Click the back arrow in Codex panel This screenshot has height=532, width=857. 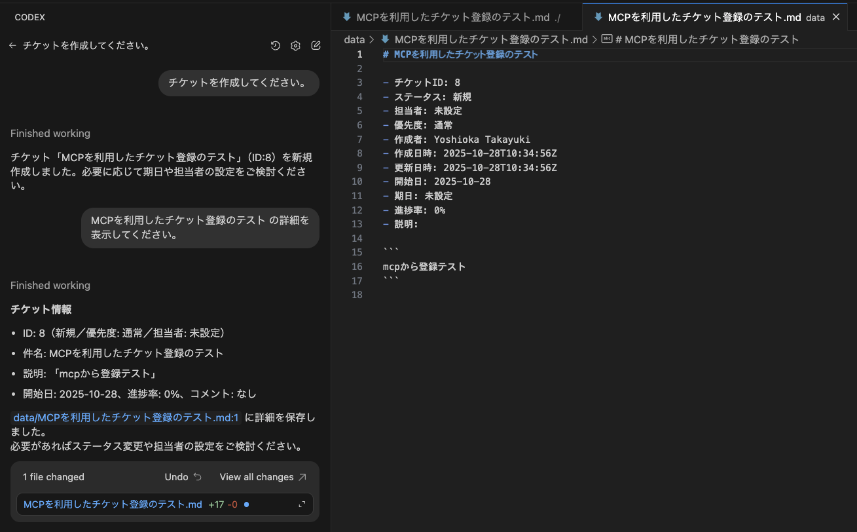click(x=12, y=46)
